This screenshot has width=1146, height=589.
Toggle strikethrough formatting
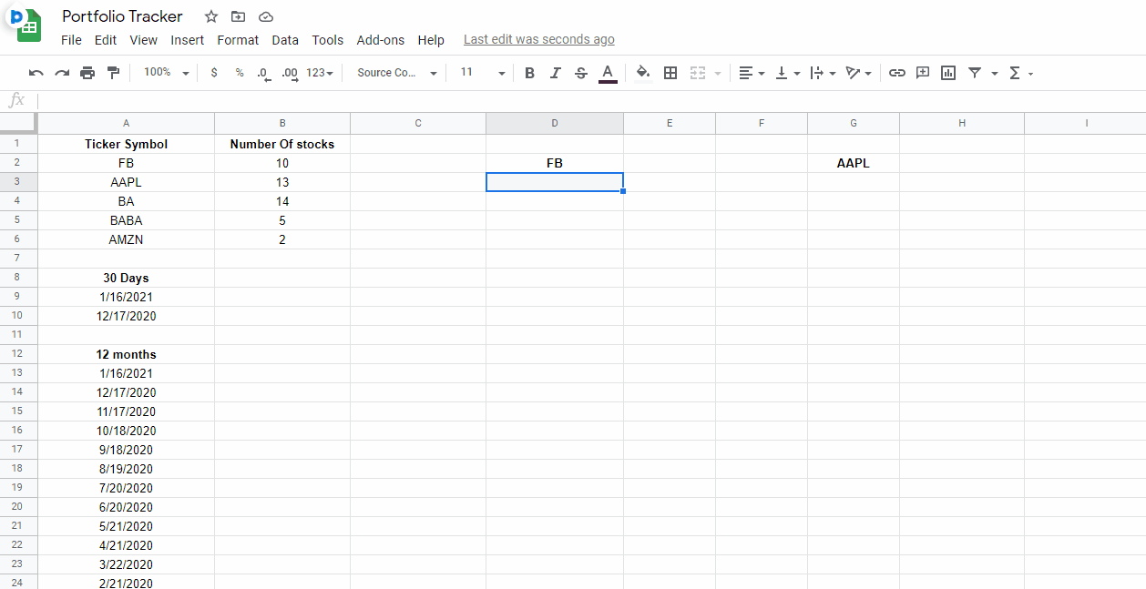581,73
